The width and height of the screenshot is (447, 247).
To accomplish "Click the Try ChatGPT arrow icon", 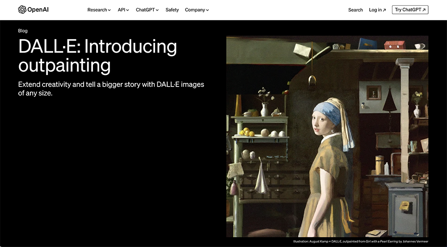I will 424,10.
